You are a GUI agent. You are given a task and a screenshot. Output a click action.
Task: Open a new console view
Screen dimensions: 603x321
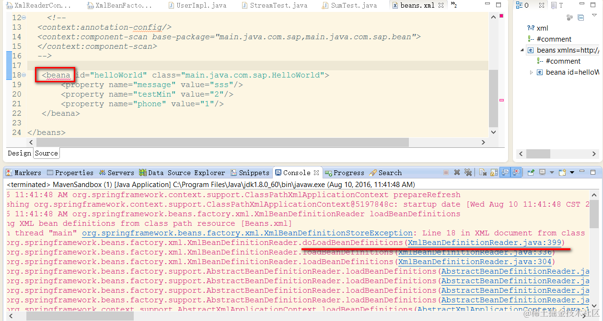[x=562, y=173]
